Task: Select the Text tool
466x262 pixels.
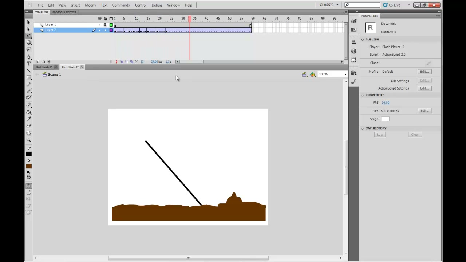Action: [x=29, y=64]
